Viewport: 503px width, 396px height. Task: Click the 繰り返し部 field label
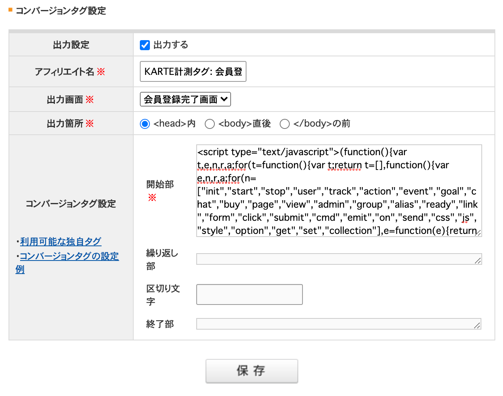coord(162,260)
